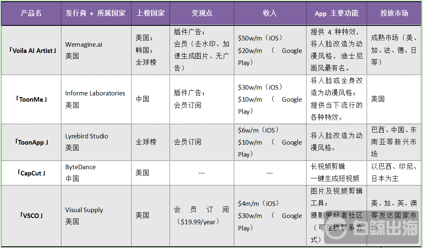Select the App 主要功能 header cell
This screenshot has height=248, width=423.
point(337,13)
